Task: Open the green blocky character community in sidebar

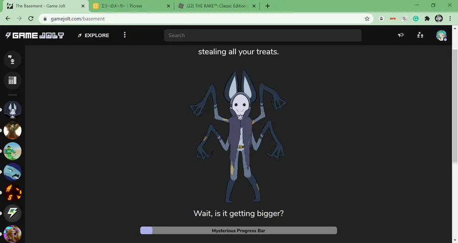Action: pyautogui.click(x=12, y=151)
